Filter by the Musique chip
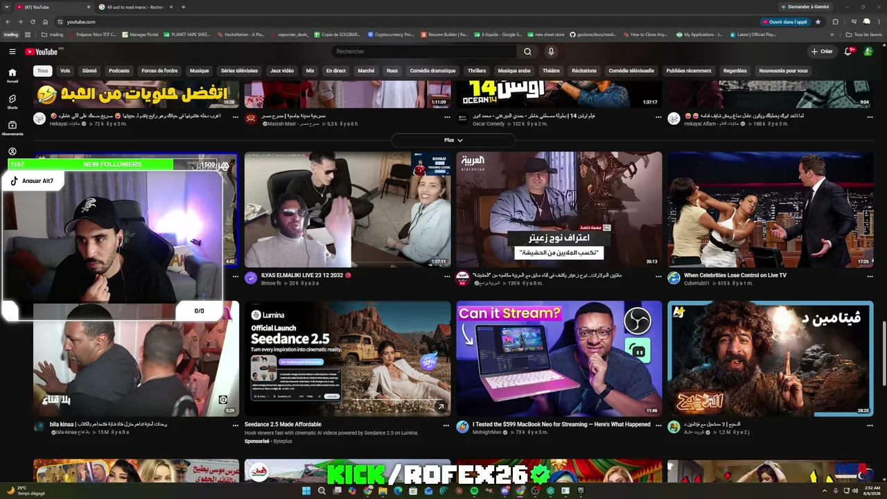This screenshot has height=499, width=887. [x=200, y=71]
